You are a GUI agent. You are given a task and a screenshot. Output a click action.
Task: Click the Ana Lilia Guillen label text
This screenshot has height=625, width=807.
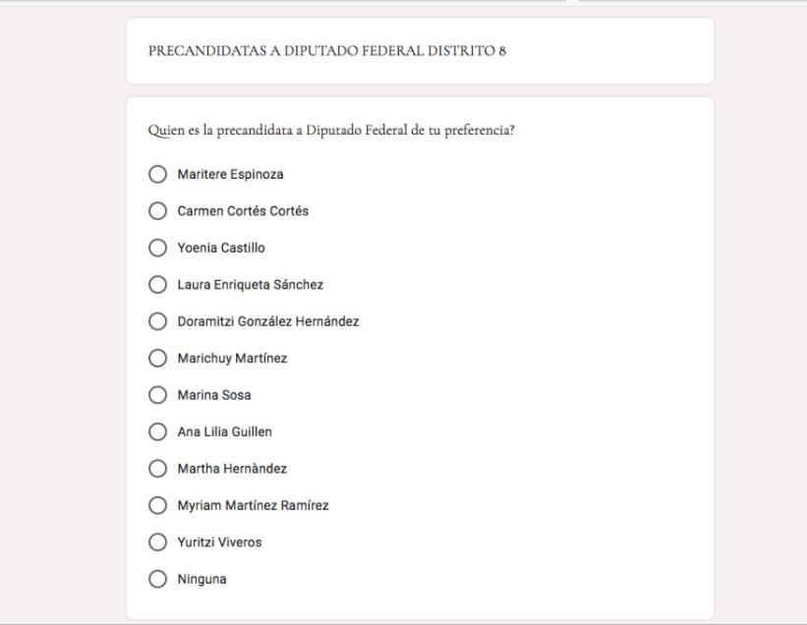(x=225, y=431)
